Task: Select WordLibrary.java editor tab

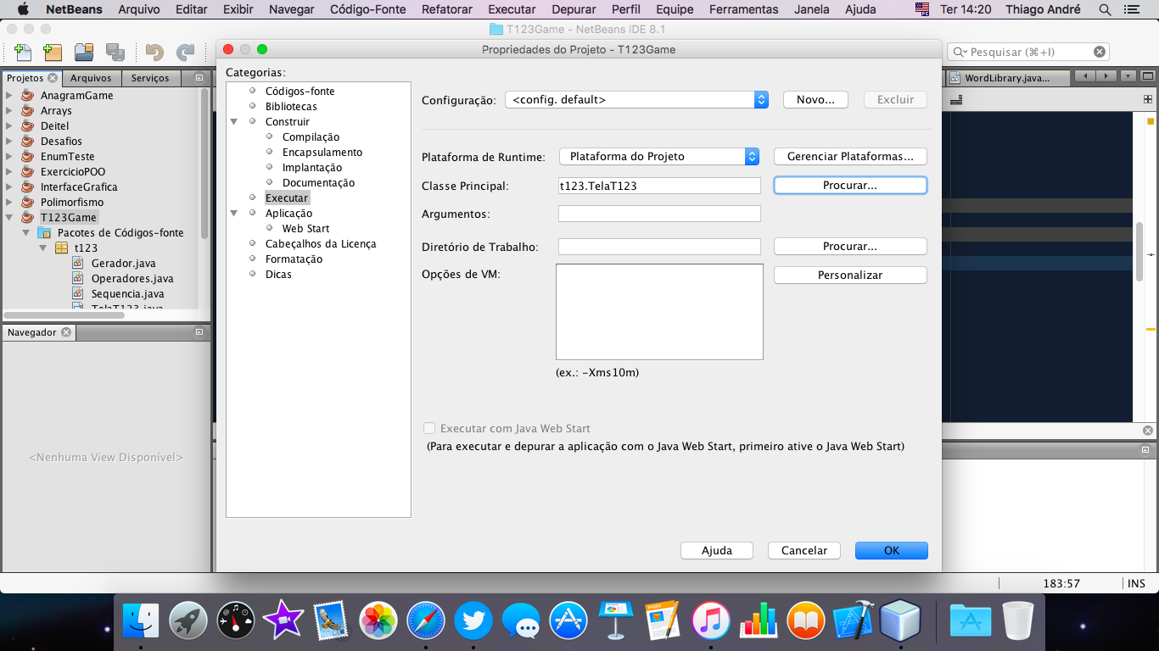Action: pyautogui.click(x=1007, y=78)
